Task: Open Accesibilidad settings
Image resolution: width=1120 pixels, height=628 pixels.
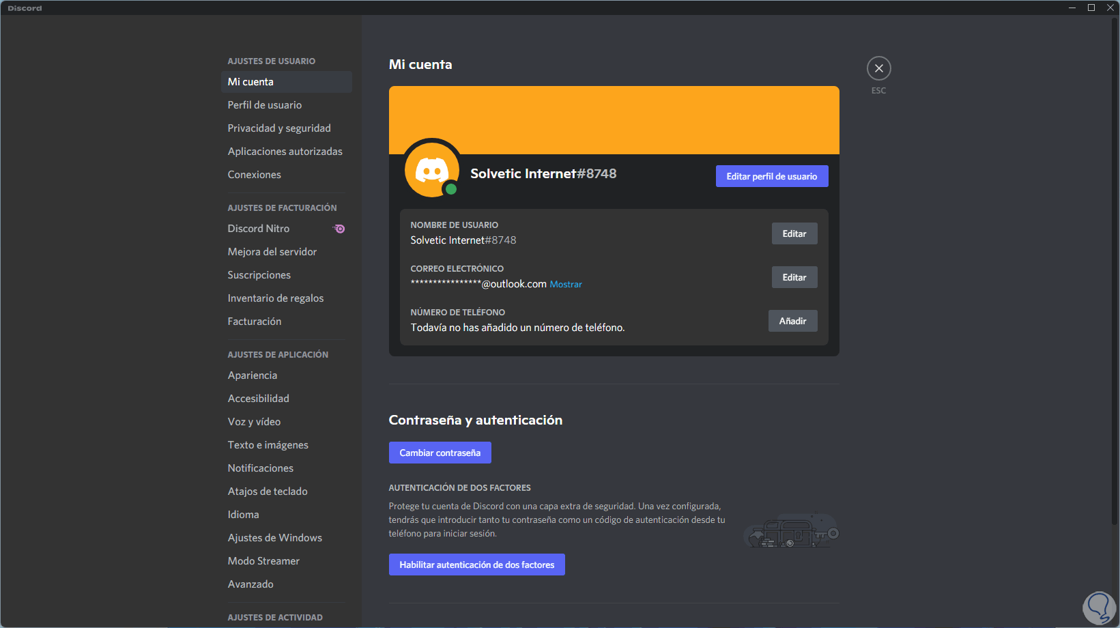Action: 287,399
